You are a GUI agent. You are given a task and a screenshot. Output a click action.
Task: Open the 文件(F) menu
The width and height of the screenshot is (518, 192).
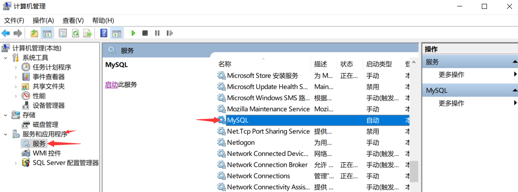point(14,20)
